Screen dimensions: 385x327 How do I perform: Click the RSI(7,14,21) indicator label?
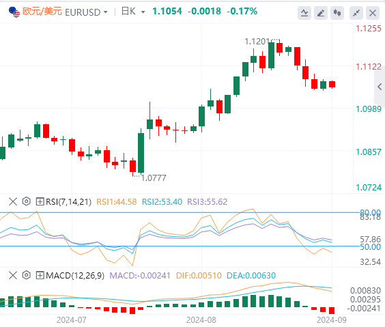[68, 202]
